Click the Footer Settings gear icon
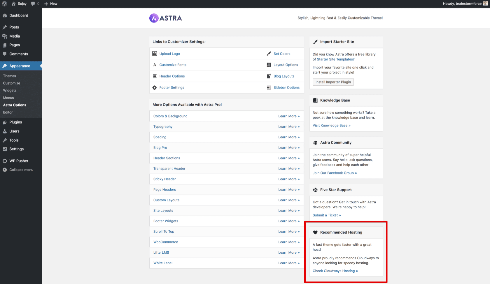Viewport: 490px width, 284px height. click(x=155, y=87)
